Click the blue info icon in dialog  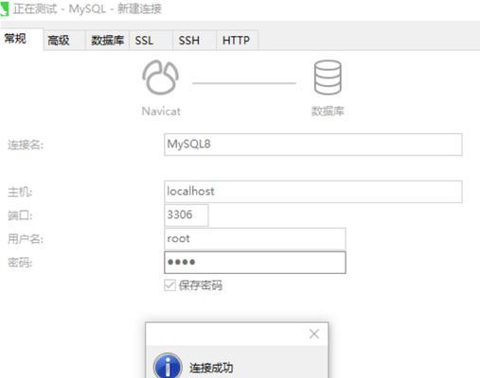point(168,366)
